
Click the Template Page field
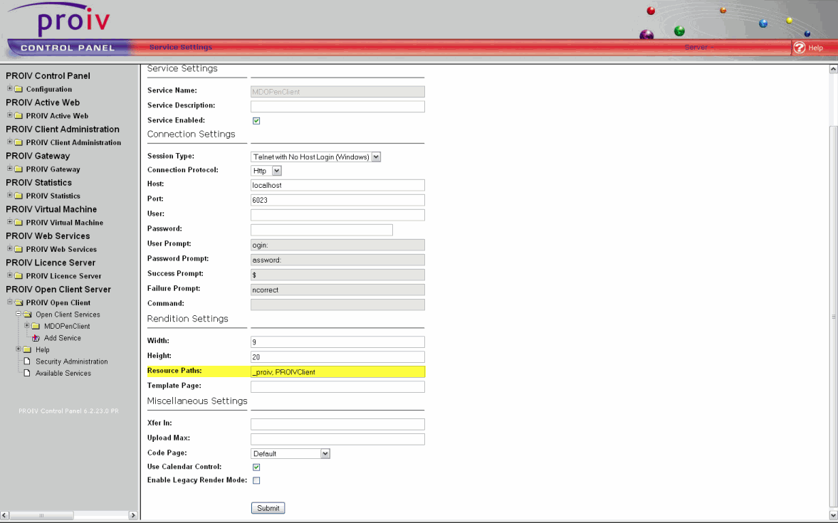[x=337, y=387]
